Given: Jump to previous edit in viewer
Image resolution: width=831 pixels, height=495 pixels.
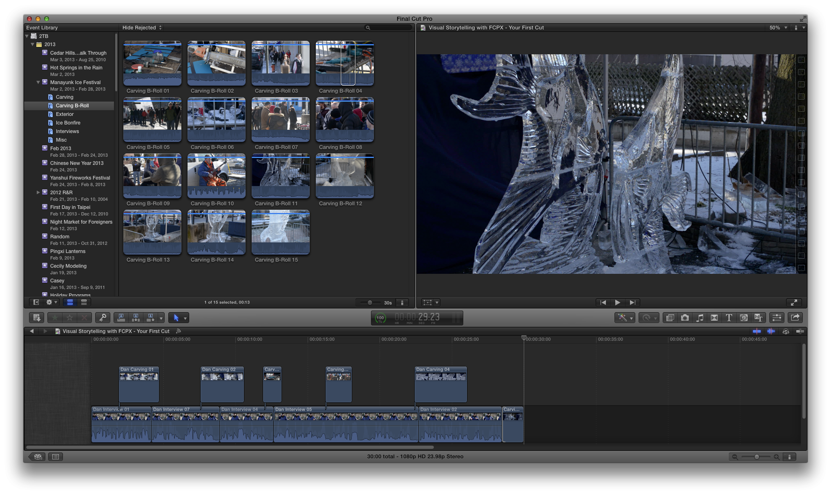Looking at the screenshot, I should pyautogui.click(x=603, y=302).
